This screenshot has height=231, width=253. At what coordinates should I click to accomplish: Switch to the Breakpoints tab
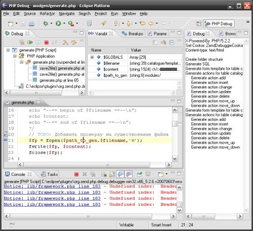tap(133, 33)
